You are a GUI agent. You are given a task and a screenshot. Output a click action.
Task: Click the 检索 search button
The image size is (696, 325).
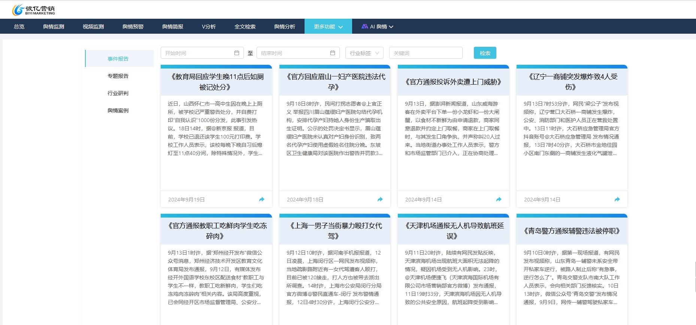tap(485, 53)
